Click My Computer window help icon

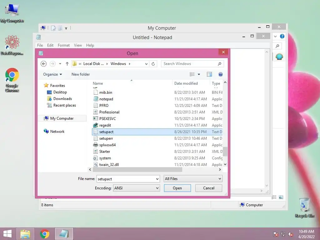[x=282, y=36]
